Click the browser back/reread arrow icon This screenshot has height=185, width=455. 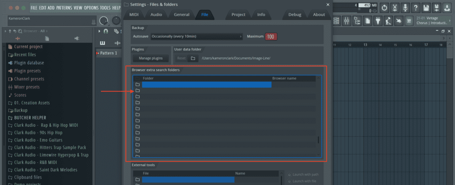click(x=15, y=31)
